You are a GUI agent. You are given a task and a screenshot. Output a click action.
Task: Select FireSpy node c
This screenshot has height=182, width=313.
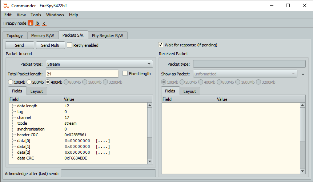point(44,23)
